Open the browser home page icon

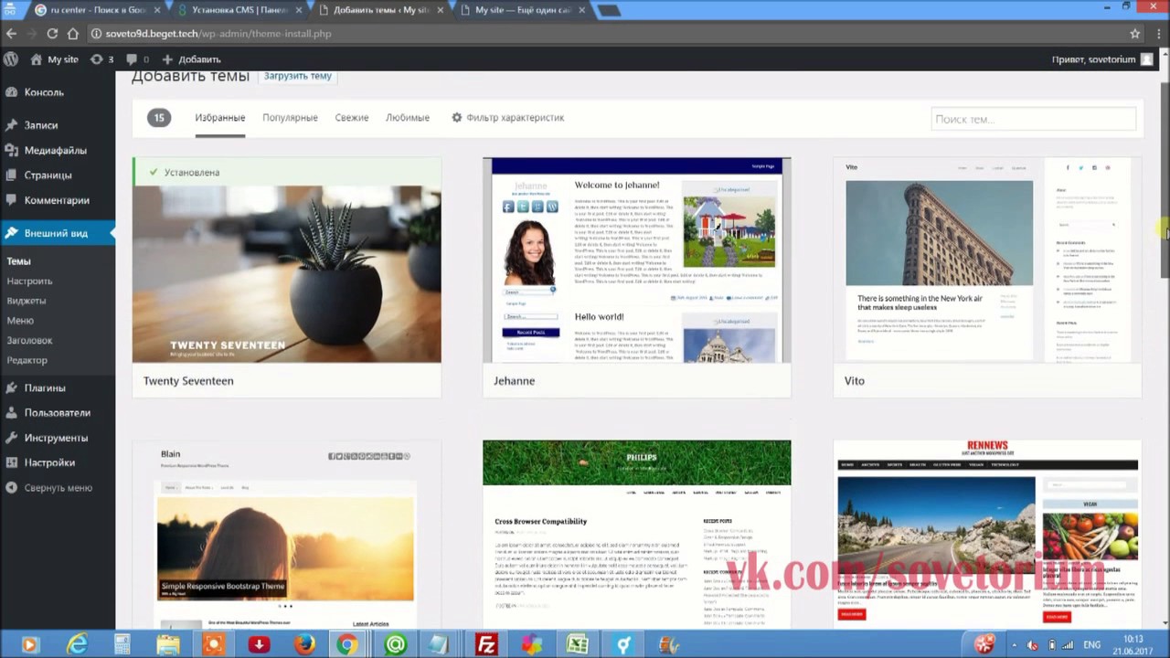click(x=73, y=34)
